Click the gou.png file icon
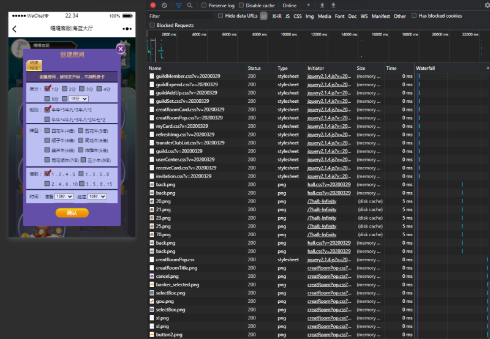This screenshot has width=490, height=339. 152,301
